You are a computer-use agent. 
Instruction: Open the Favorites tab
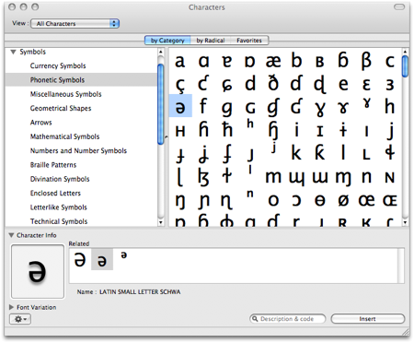(x=249, y=41)
